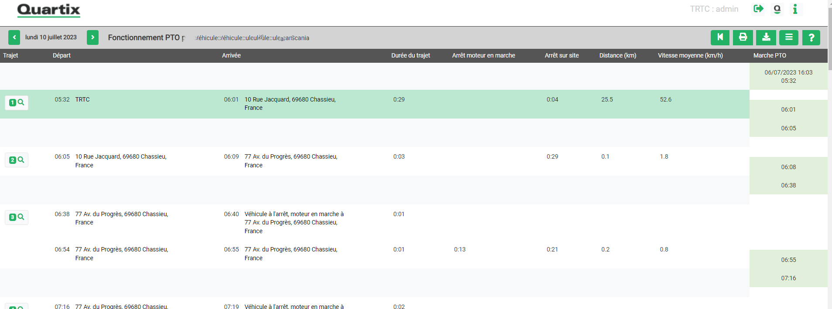This screenshot has width=832, height=309.
Task: Click the 0:13 engine idle stop value
Action: [459, 249]
